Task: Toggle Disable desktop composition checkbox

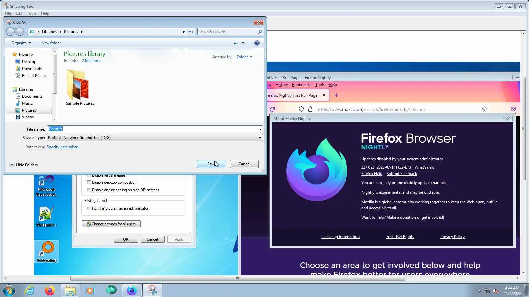Action: coord(89,182)
